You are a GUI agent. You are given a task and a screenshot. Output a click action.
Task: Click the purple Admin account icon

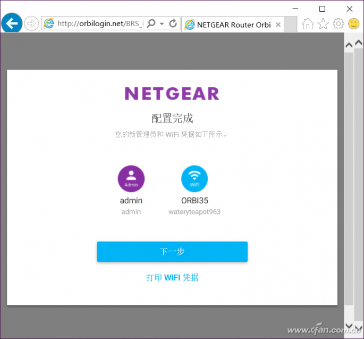[x=131, y=179]
